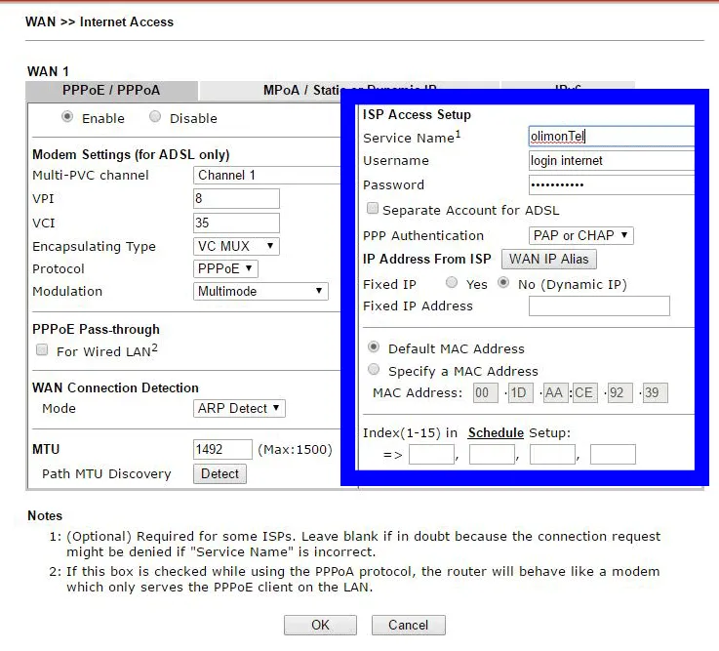Click the Service Name input field
The height and width of the screenshot is (651, 719).
click(610, 137)
